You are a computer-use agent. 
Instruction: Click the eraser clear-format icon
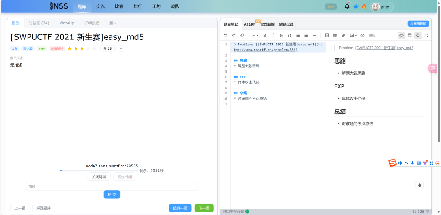coord(242,35)
